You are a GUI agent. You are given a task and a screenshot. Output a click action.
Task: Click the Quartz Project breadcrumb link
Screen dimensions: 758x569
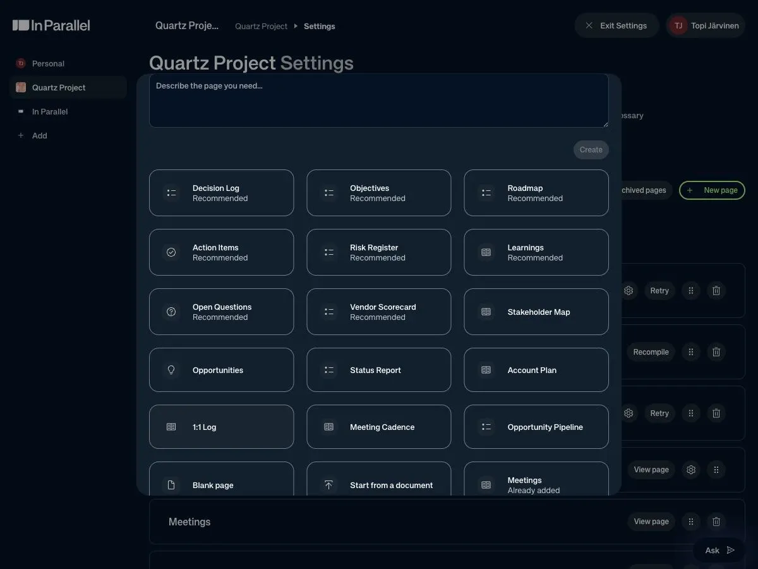(x=261, y=26)
